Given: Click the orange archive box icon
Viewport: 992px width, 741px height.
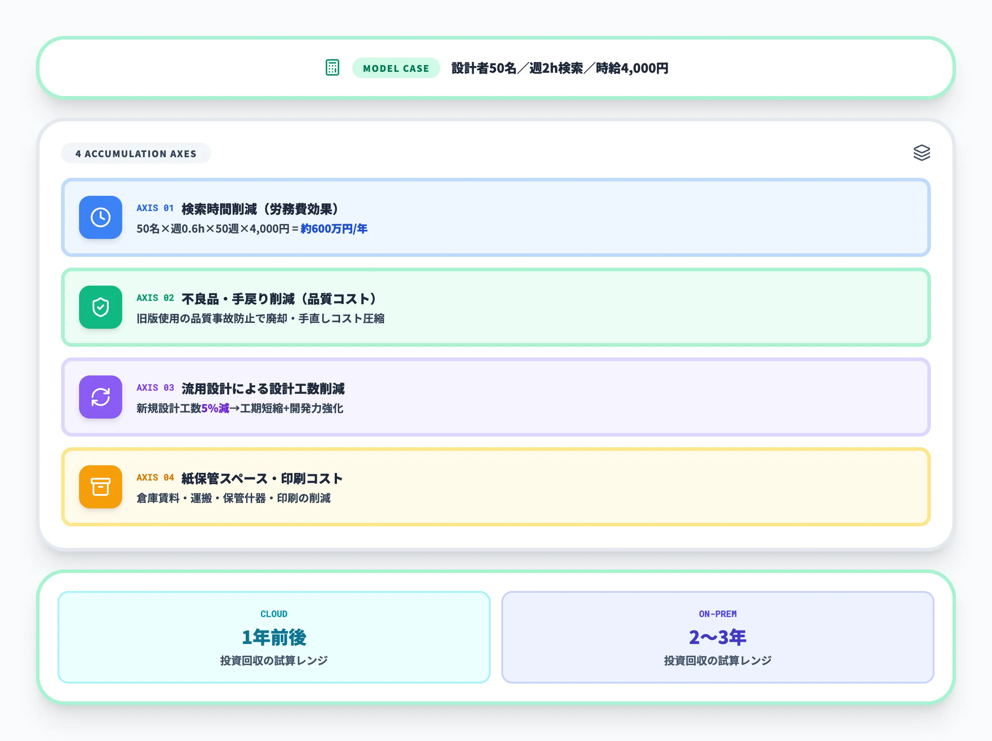Looking at the screenshot, I should coord(101,487).
